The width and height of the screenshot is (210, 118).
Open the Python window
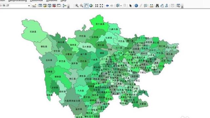(x=59, y=6)
